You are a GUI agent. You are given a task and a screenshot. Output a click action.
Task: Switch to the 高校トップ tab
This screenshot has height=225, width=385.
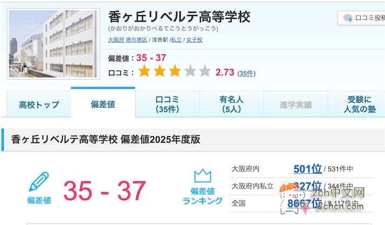point(39,104)
